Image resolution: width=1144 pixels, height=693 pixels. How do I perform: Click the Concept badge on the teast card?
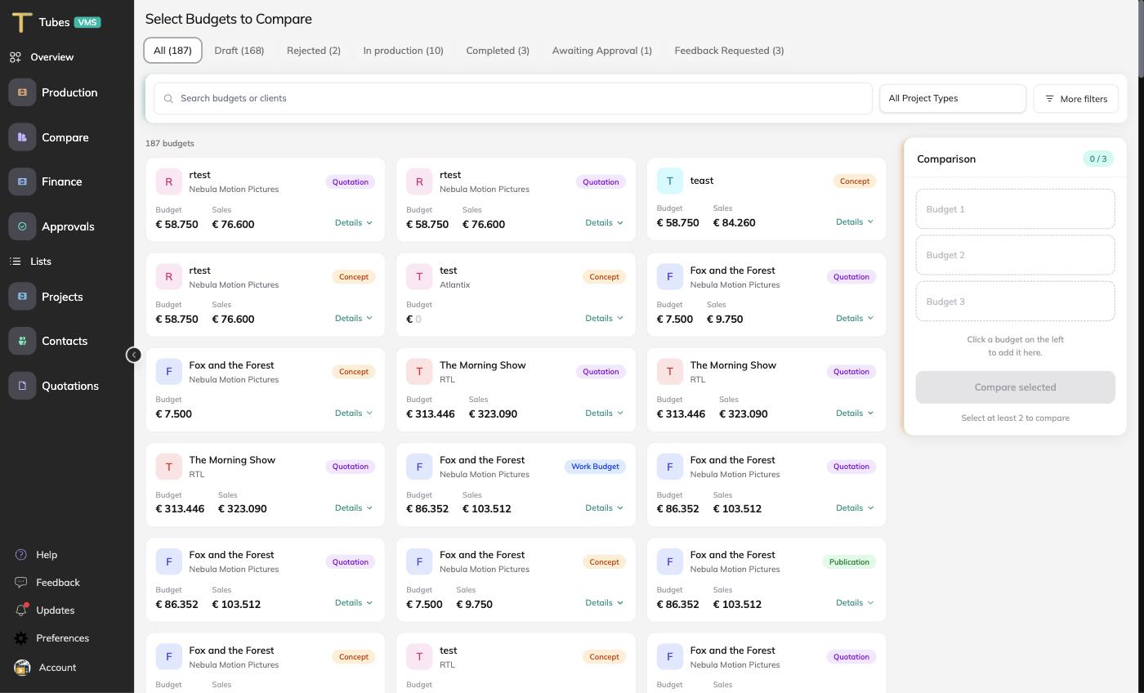855,181
